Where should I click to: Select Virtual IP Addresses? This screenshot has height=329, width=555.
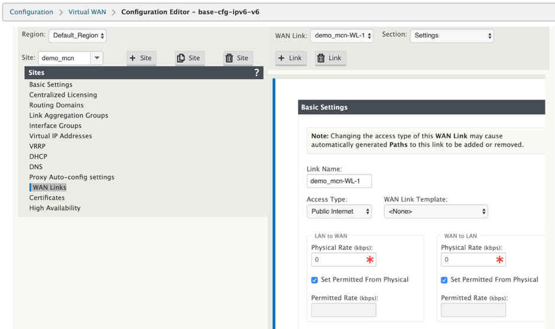point(60,136)
